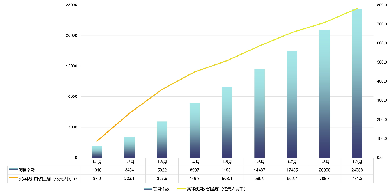
Task: Click the line data point above 1-3月
Action: (x=162, y=89)
